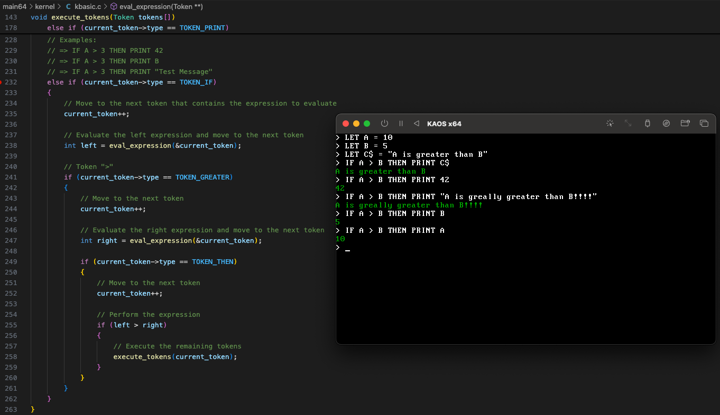
Task: Open the kbasic.c breadcrumb file
Action: pyautogui.click(x=88, y=7)
